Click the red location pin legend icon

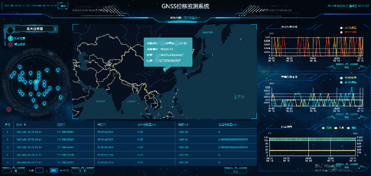[10, 44]
